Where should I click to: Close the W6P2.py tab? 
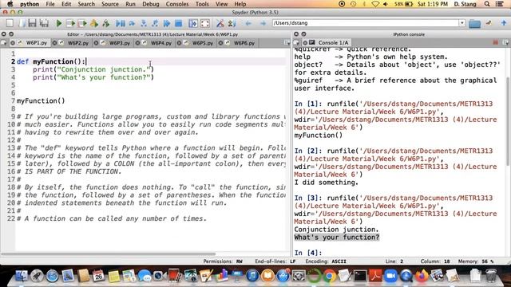coord(54,43)
